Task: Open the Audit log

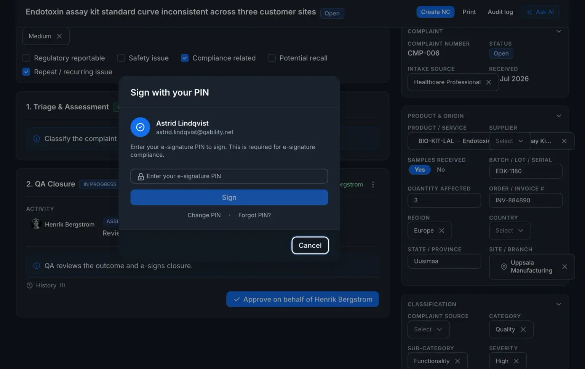Action: [500, 12]
